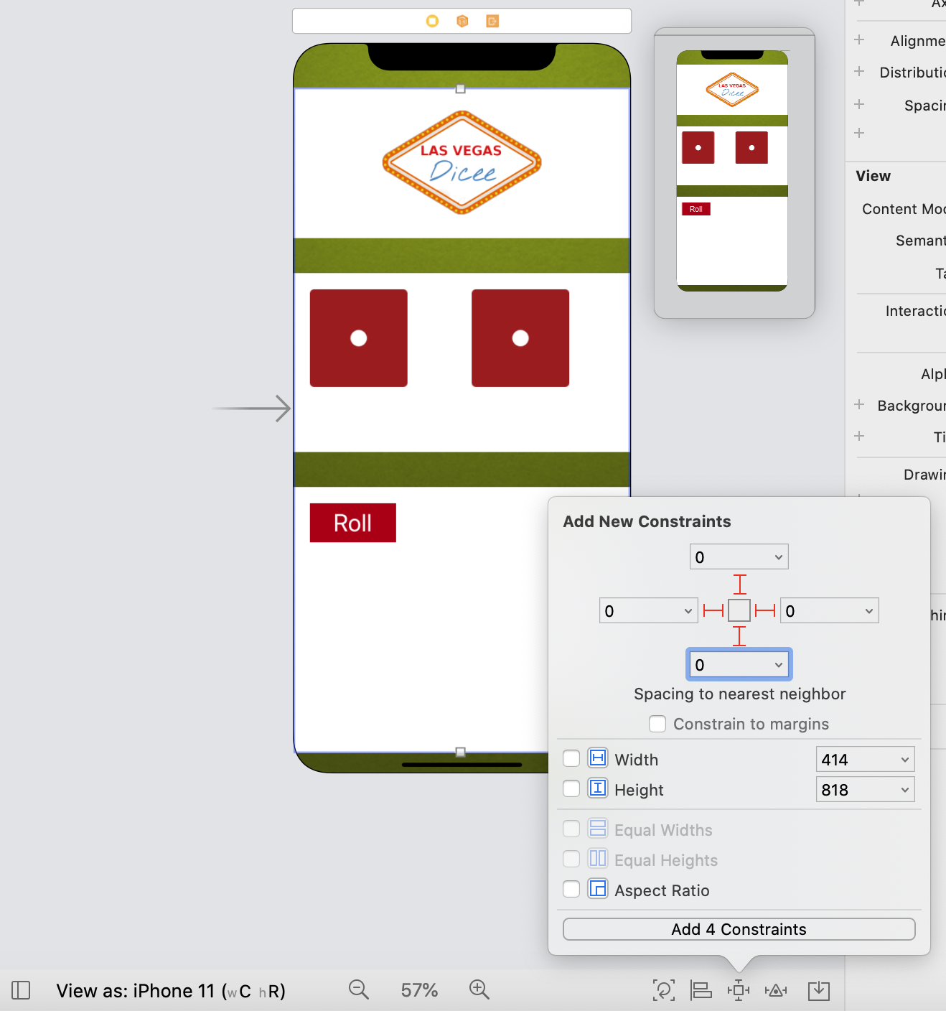
Task: Select the yellow View Controller dock icon
Action: (432, 22)
